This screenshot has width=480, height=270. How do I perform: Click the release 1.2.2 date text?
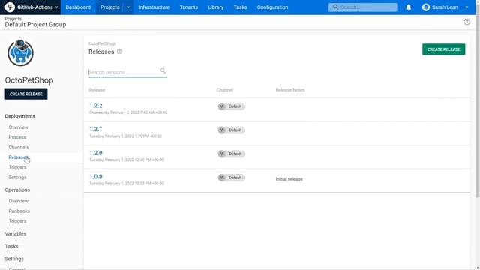128,112
